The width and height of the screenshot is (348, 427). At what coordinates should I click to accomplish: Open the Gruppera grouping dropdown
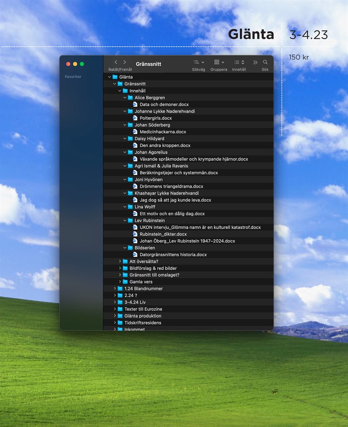pos(219,62)
